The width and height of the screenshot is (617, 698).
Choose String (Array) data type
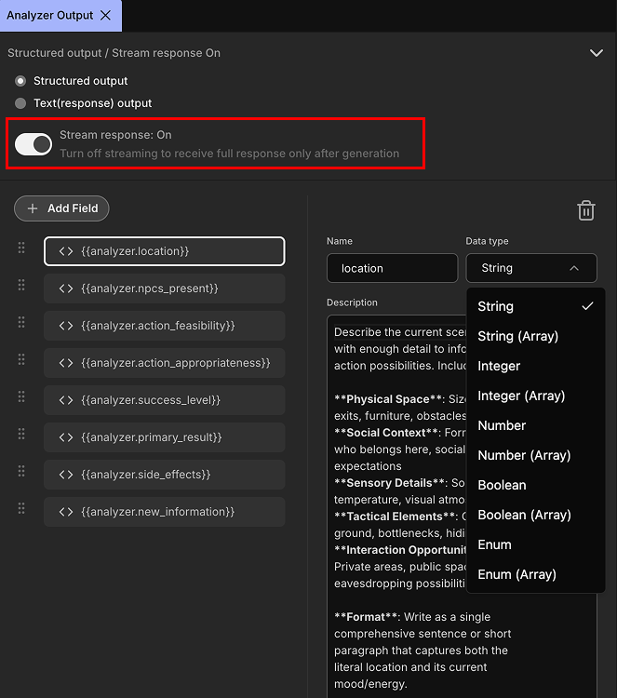[535, 336]
